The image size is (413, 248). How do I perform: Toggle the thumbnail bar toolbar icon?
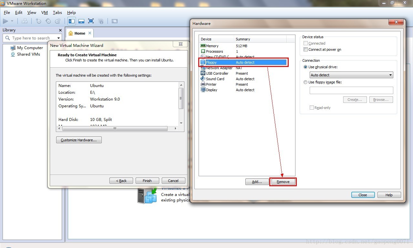tap(81, 21)
